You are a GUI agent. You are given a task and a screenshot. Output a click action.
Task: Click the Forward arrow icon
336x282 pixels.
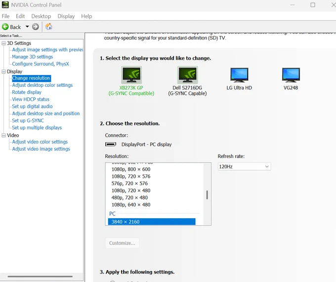[x=36, y=27]
